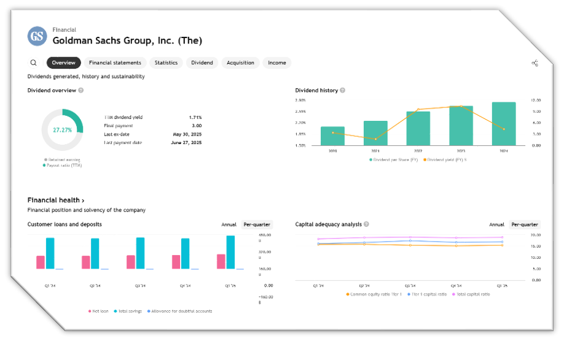Click the 2024 dividend bar
The height and width of the screenshot is (341, 564).
pos(504,124)
